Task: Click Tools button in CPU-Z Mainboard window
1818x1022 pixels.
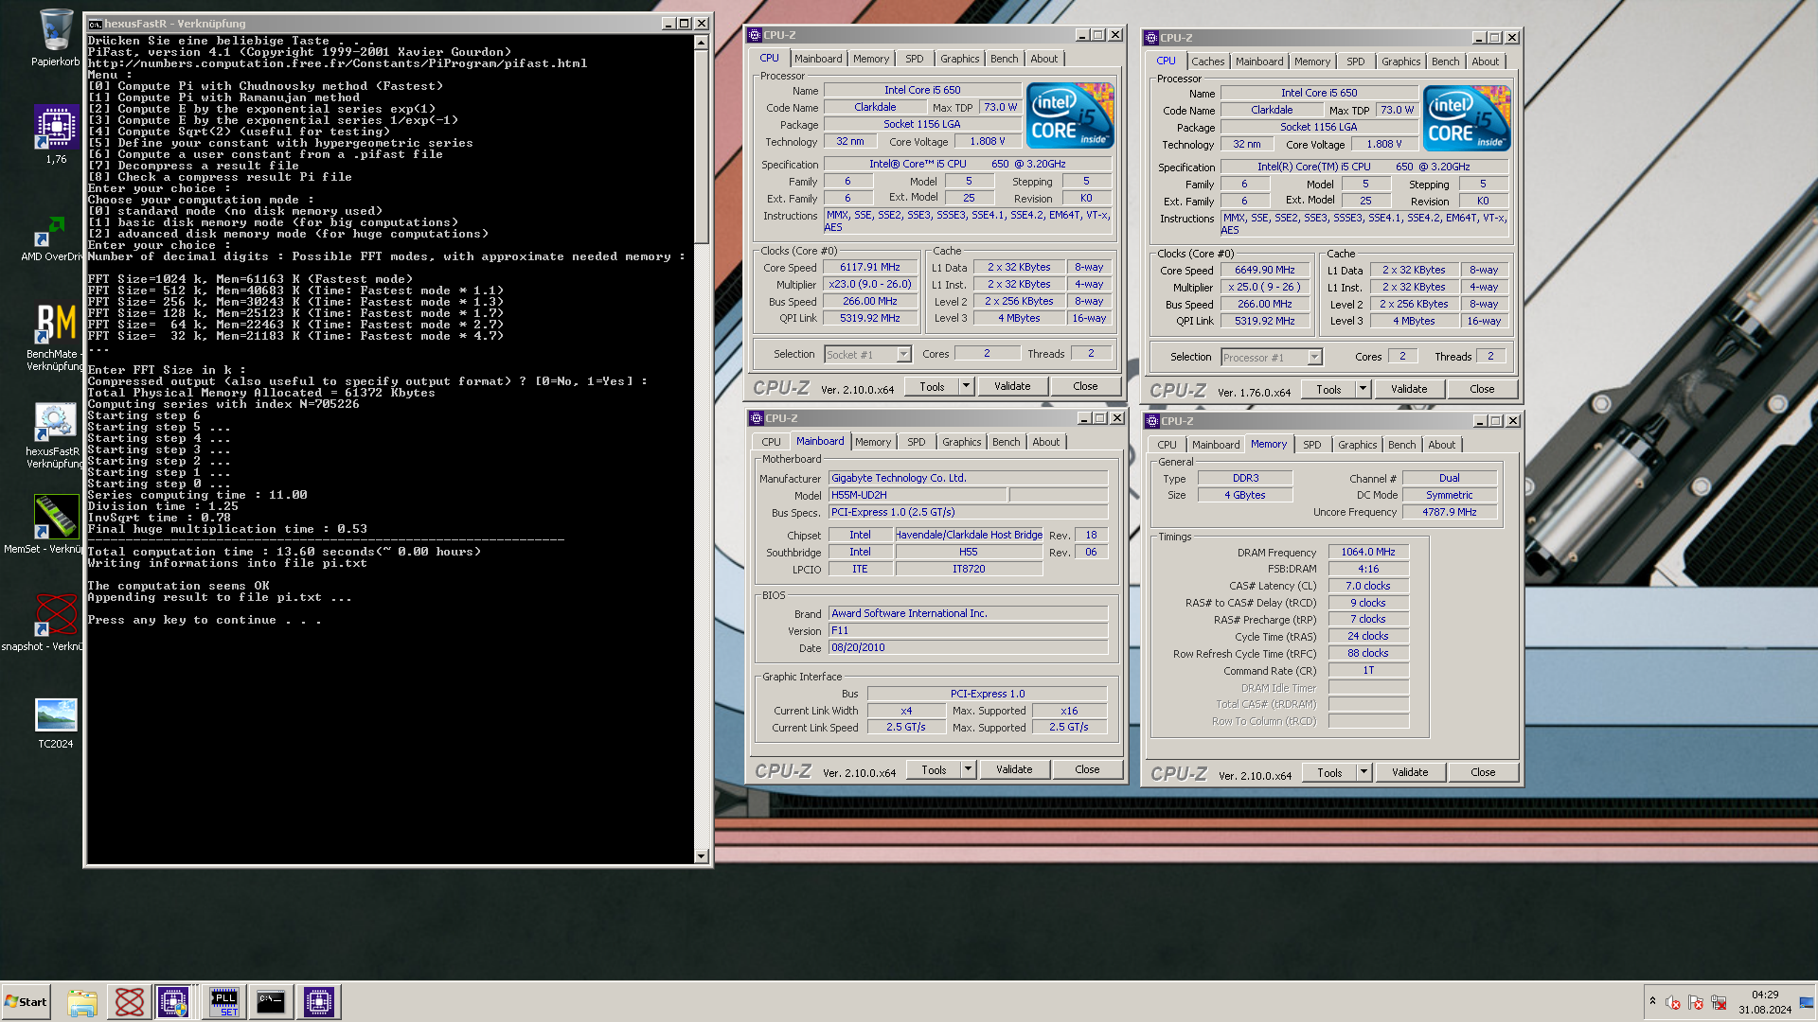Action: pos(934,769)
